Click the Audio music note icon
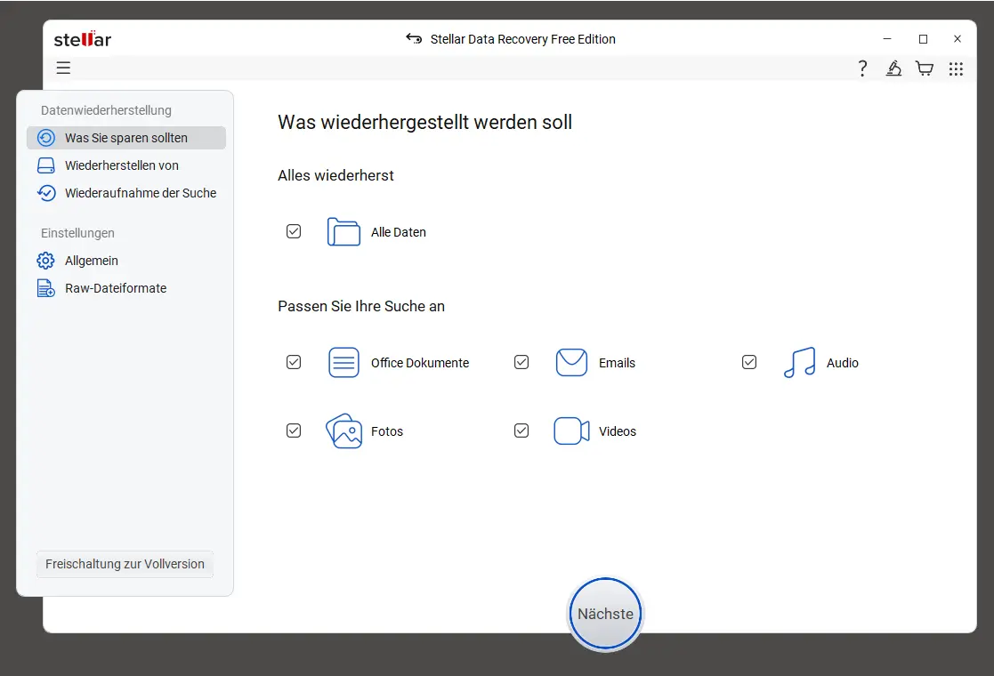The image size is (994, 676). (x=799, y=363)
